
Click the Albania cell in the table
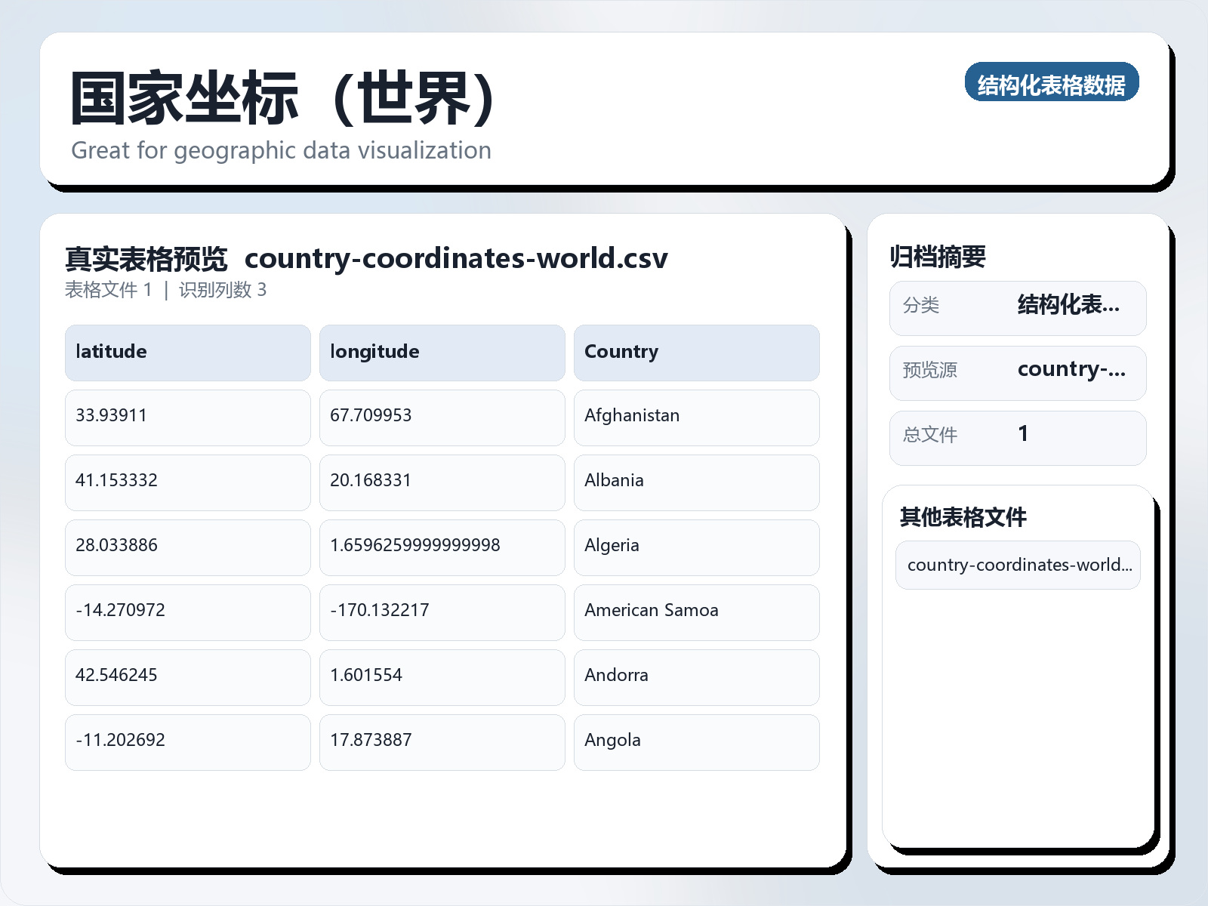[696, 482]
